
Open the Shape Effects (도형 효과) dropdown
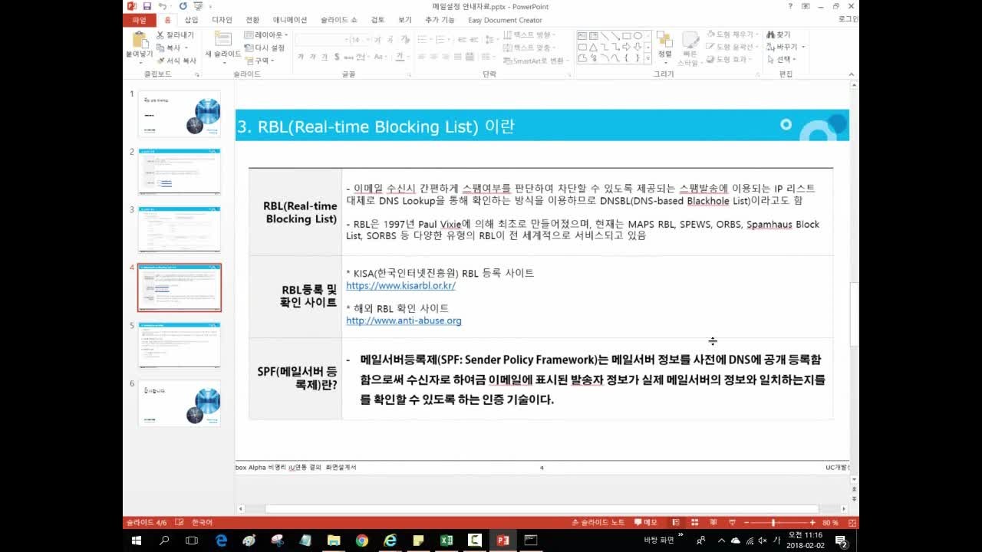click(x=728, y=59)
